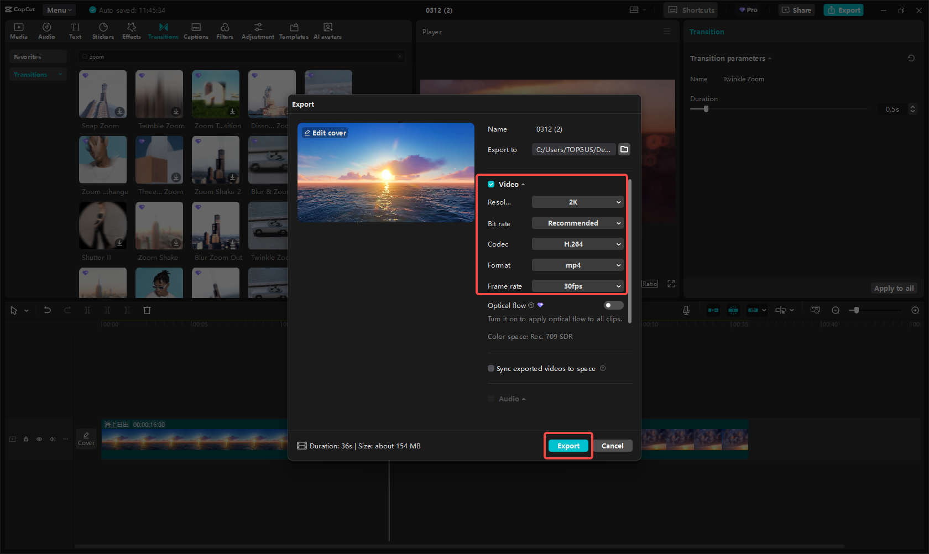929x554 pixels.
Task: Open the Frame rate dropdown showing 30fps
Action: 578,286
